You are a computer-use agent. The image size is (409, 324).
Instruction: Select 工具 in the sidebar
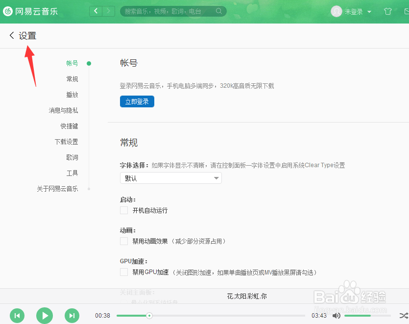click(x=72, y=173)
